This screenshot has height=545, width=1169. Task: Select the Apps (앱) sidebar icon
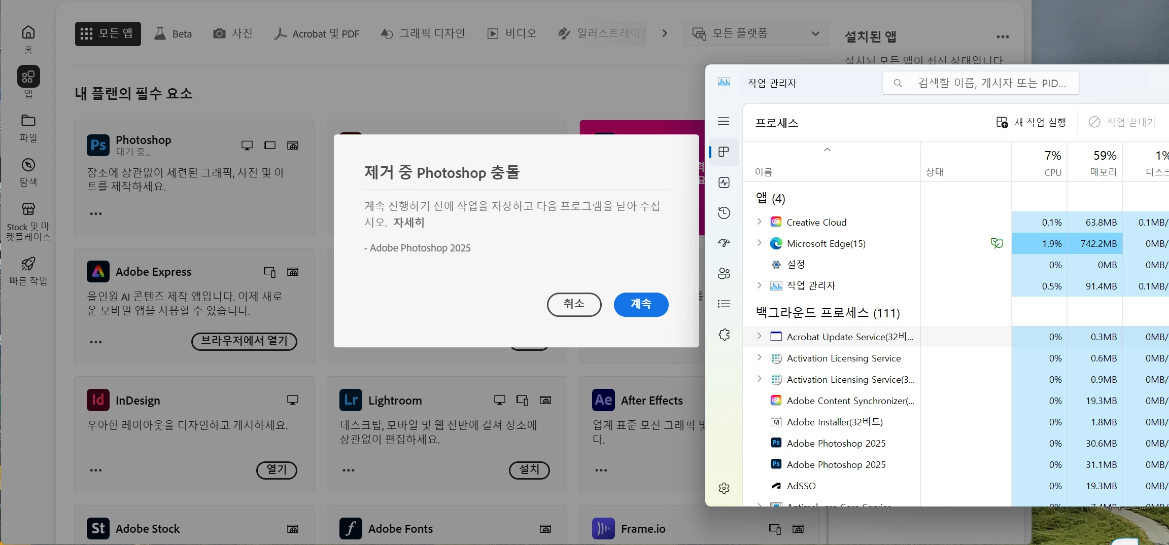click(28, 77)
